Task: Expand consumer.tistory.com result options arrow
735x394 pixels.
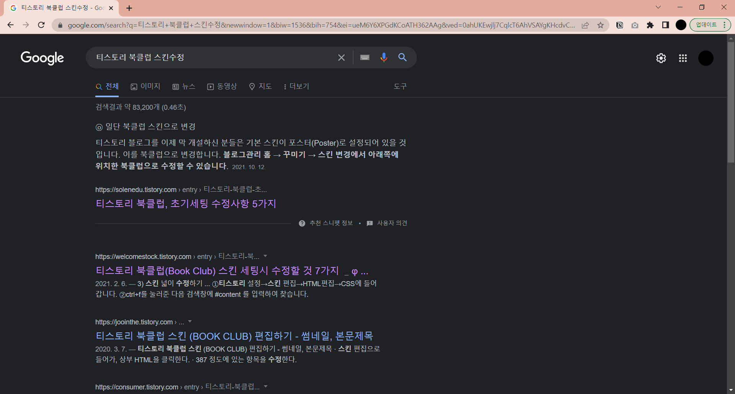Action: 266,386
